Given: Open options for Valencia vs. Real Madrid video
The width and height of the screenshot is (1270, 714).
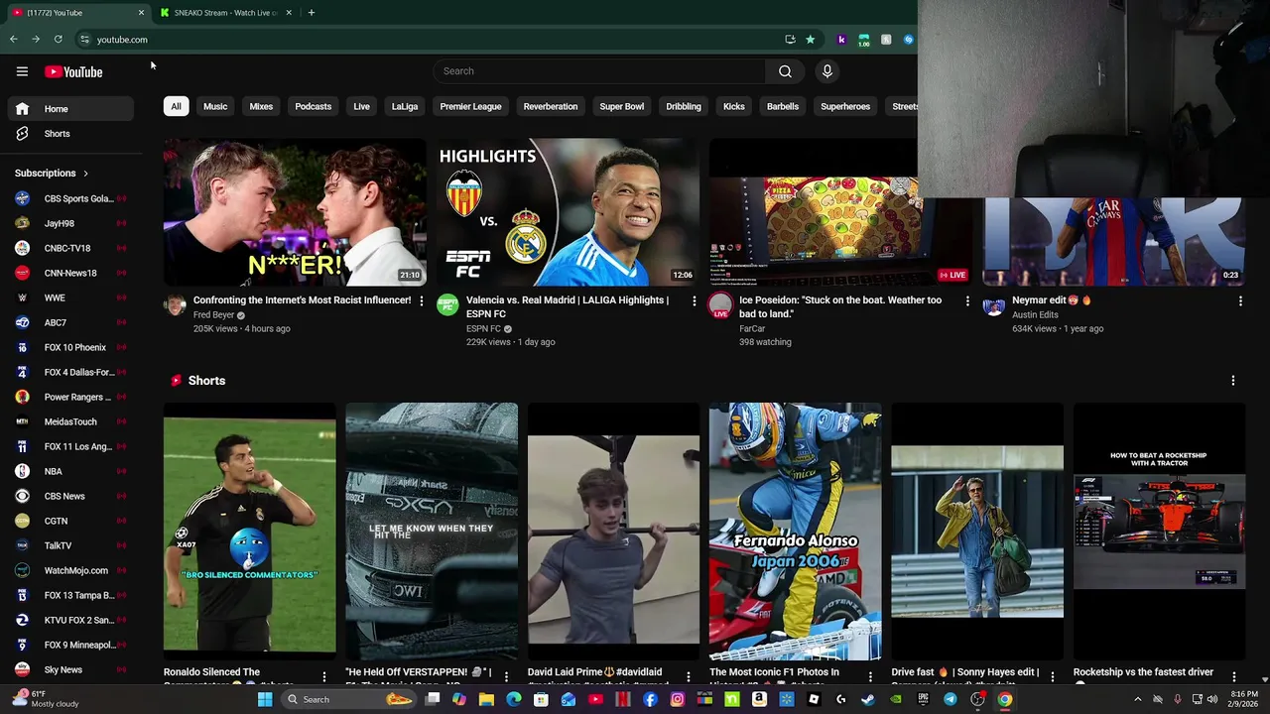Looking at the screenshot, I should point(694,300).
